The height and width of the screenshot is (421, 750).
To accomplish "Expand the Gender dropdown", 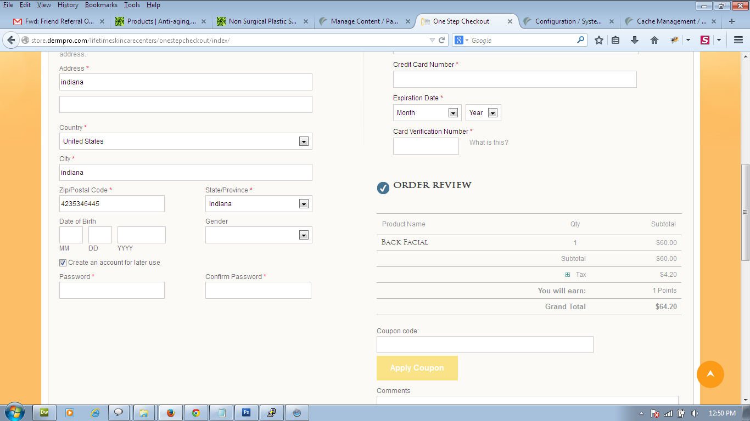I will point(303,235).
